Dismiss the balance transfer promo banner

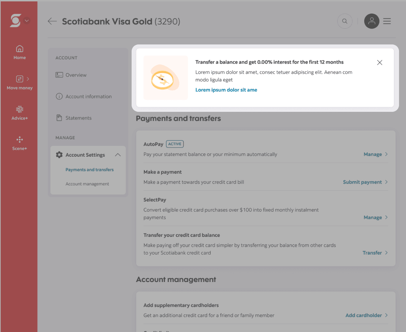pos(380,63)
